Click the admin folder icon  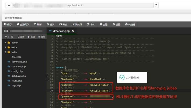coord(9,43)
